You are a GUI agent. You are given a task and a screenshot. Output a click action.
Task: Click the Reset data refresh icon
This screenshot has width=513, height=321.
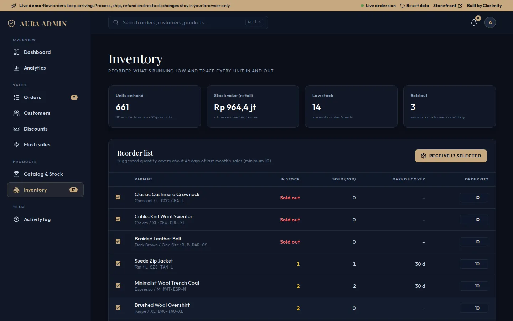pos(403,6)
